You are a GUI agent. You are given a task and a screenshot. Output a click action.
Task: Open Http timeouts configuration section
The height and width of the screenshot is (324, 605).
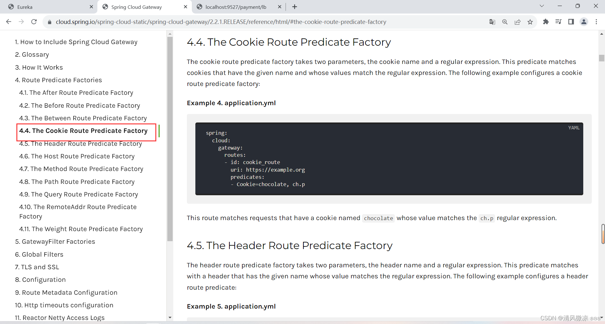(64, 305)
